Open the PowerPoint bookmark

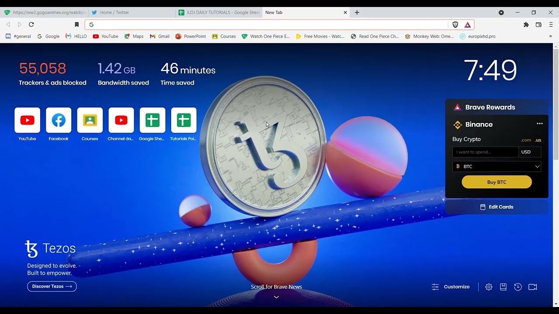[190, 37]
